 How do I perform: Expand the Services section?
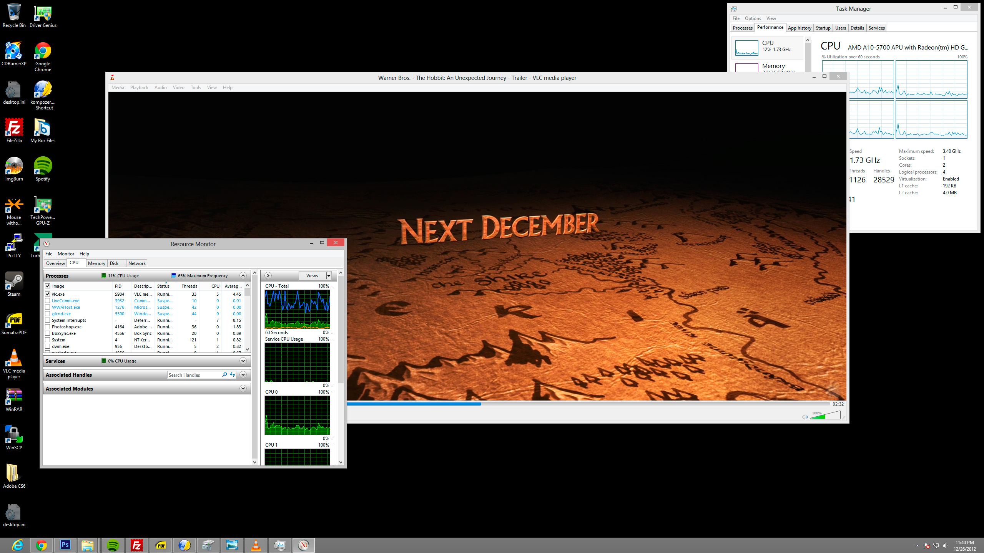pos(243,361)
